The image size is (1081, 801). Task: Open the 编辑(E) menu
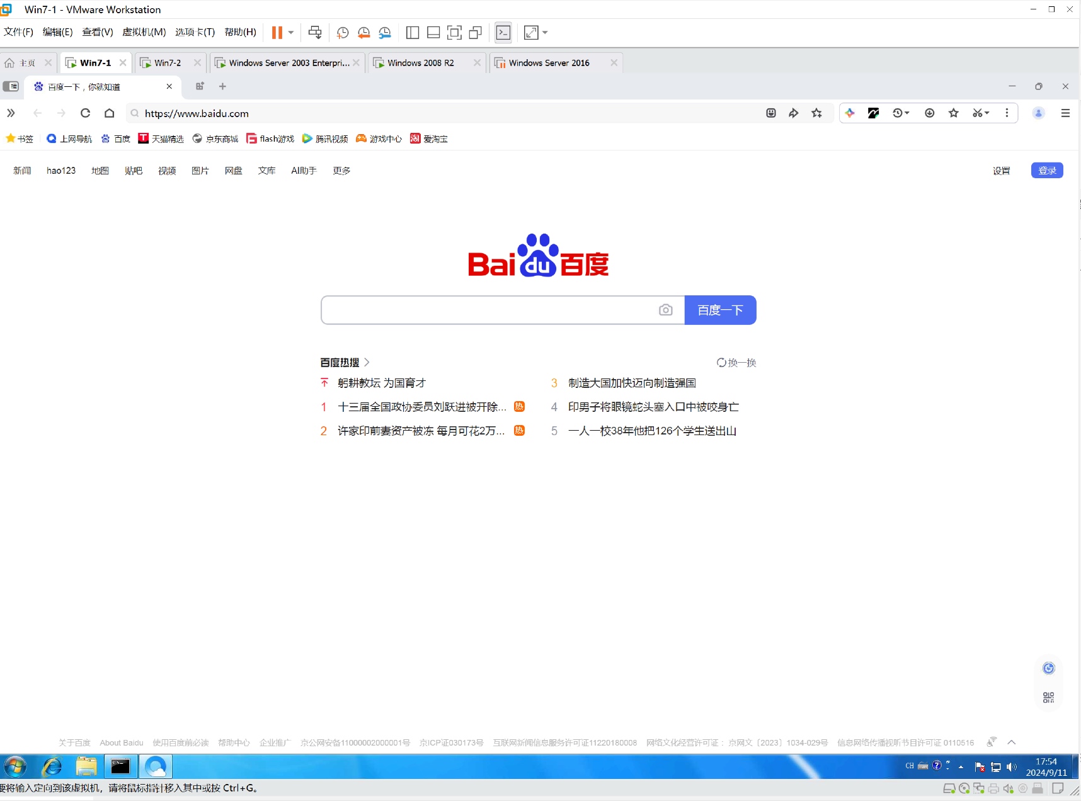[57, 32]
